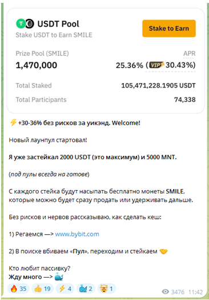The width and height of the screenshot is (209, 300).
Task: Click the Total Staked amount value
Action: [x=158, y=85]
